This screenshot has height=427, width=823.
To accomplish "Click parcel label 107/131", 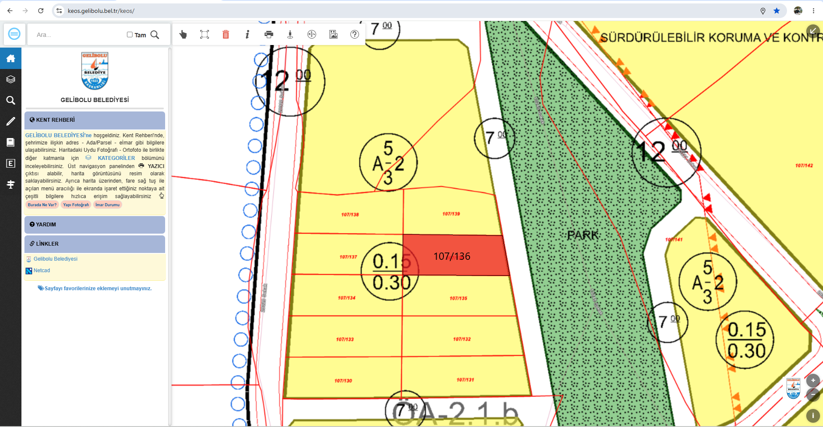I will [x=465, y=380].
